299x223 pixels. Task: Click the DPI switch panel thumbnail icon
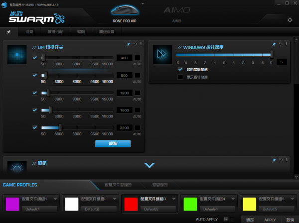click(x=17, y=54)
